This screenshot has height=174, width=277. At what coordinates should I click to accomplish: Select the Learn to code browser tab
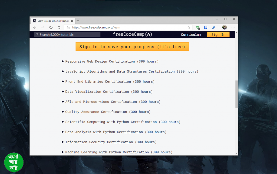51,21
